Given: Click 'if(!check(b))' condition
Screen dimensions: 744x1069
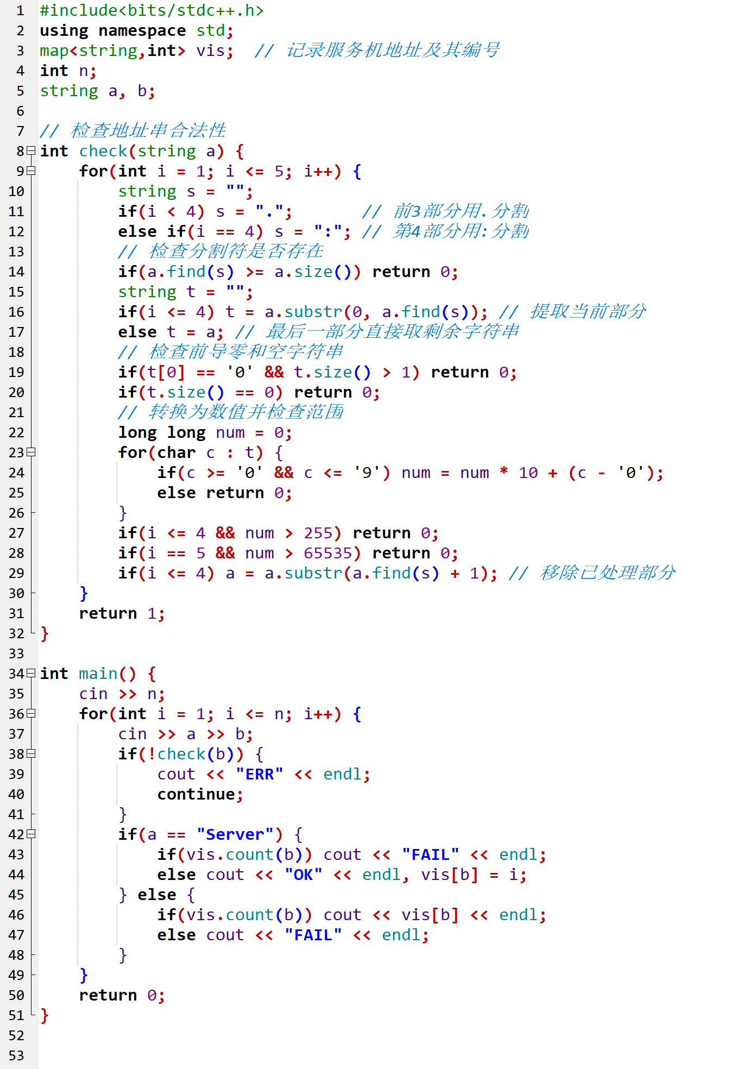Looking at the screenshot, I should [x=181, y=754].
